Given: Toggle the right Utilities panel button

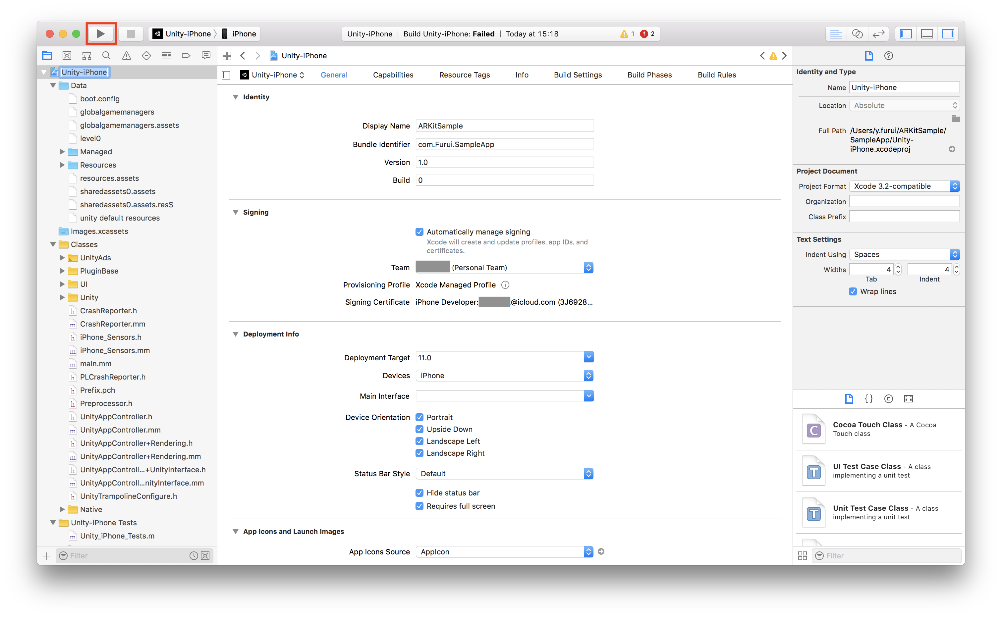Looking at the screenshot, I should pyautogui.click(x=948, y=34).
